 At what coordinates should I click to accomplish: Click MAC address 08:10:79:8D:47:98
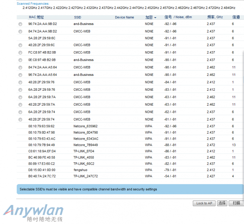[41, 133]
